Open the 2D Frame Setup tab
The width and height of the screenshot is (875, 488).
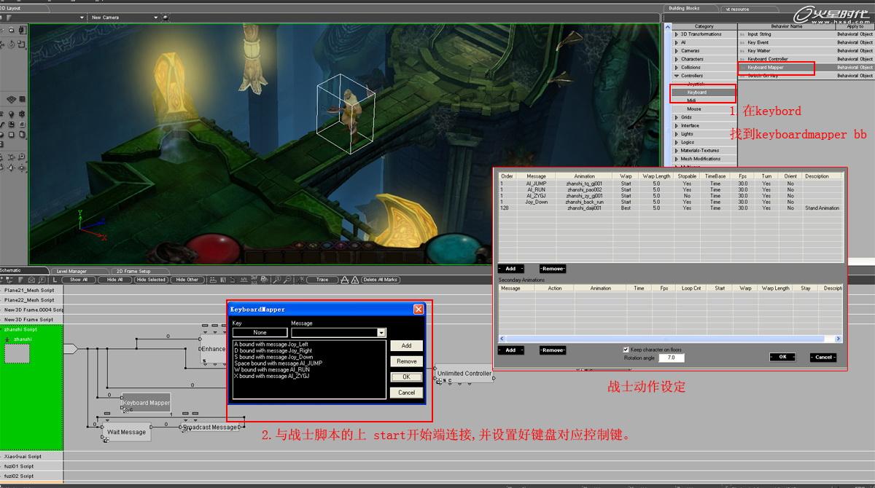coord(134,271)
